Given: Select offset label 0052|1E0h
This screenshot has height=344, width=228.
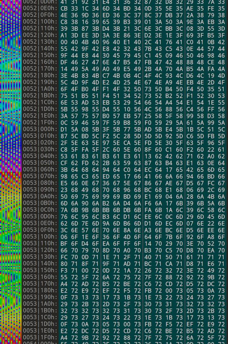Looking at the screenshot, I should point(40,116).
